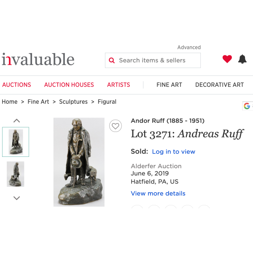Viewport: 253px width, 253px height.
Task: Open the notifications bell icon
Action: [242, 59]
